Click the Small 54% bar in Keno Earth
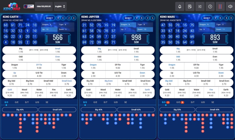This screenshot has height=140, width=235. point(57,110)
